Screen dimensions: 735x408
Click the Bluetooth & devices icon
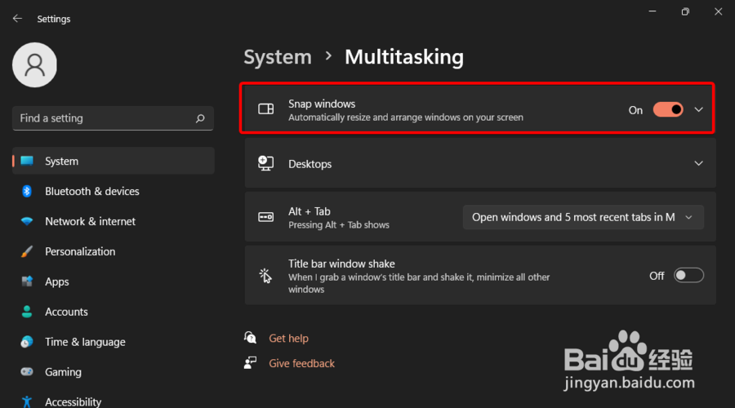(x=27, y=191)
